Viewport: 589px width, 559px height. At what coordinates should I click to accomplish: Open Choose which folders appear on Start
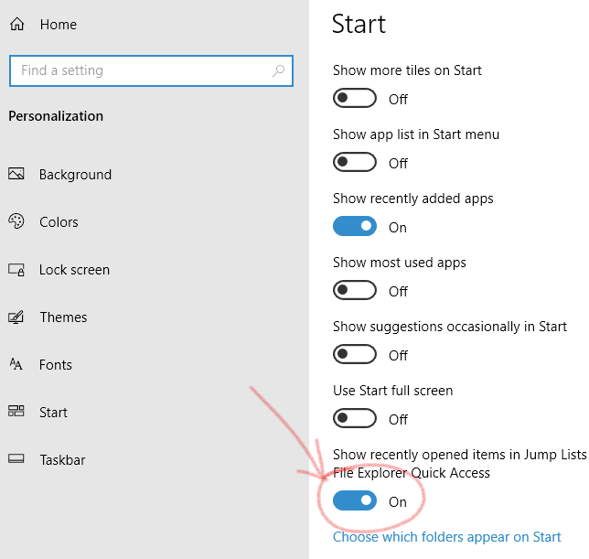[447, 537]
